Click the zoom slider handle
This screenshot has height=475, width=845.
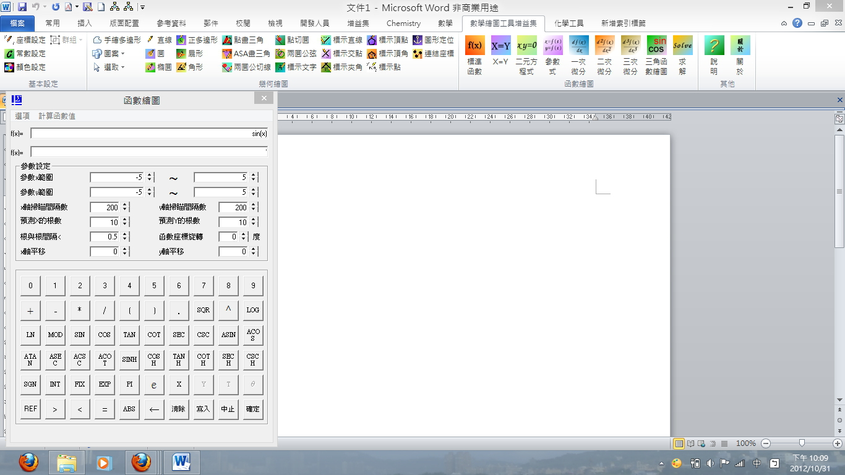click(x=802, y=443)
